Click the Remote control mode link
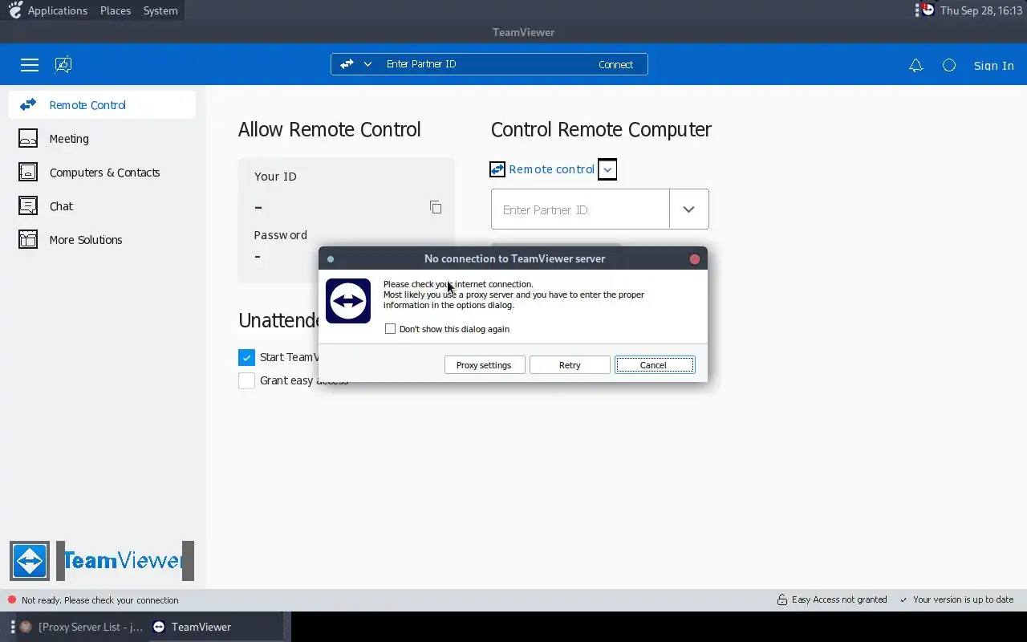The width and height of the screenshot is (1027, 642). tap(551, 169)
